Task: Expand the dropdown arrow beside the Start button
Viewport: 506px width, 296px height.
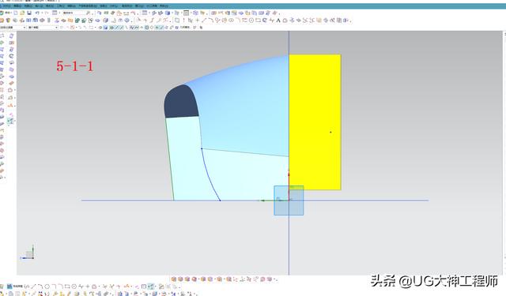Action: [12, 13]
